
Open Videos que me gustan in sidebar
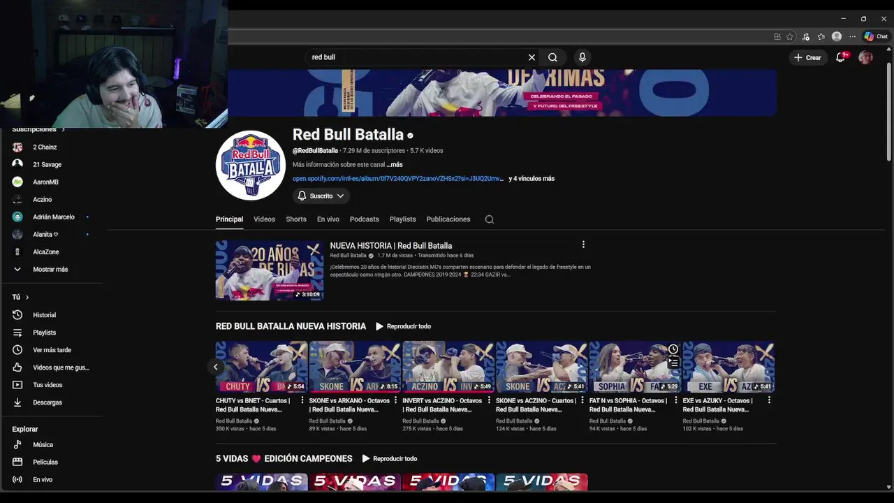50,367
